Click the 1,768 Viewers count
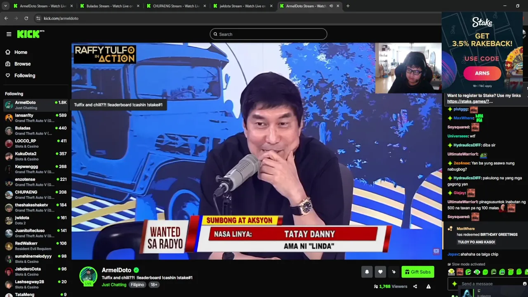Image resolution: width=528 pixels, height=297 pixels. point(390,286)
